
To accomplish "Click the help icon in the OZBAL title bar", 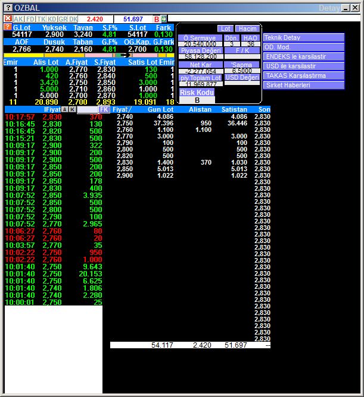I will (x=8, y=8).
